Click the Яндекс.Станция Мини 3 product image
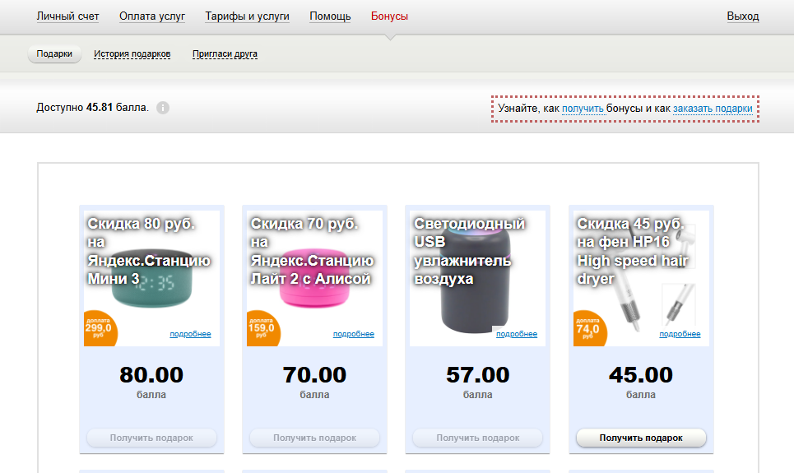 point(151,279)
